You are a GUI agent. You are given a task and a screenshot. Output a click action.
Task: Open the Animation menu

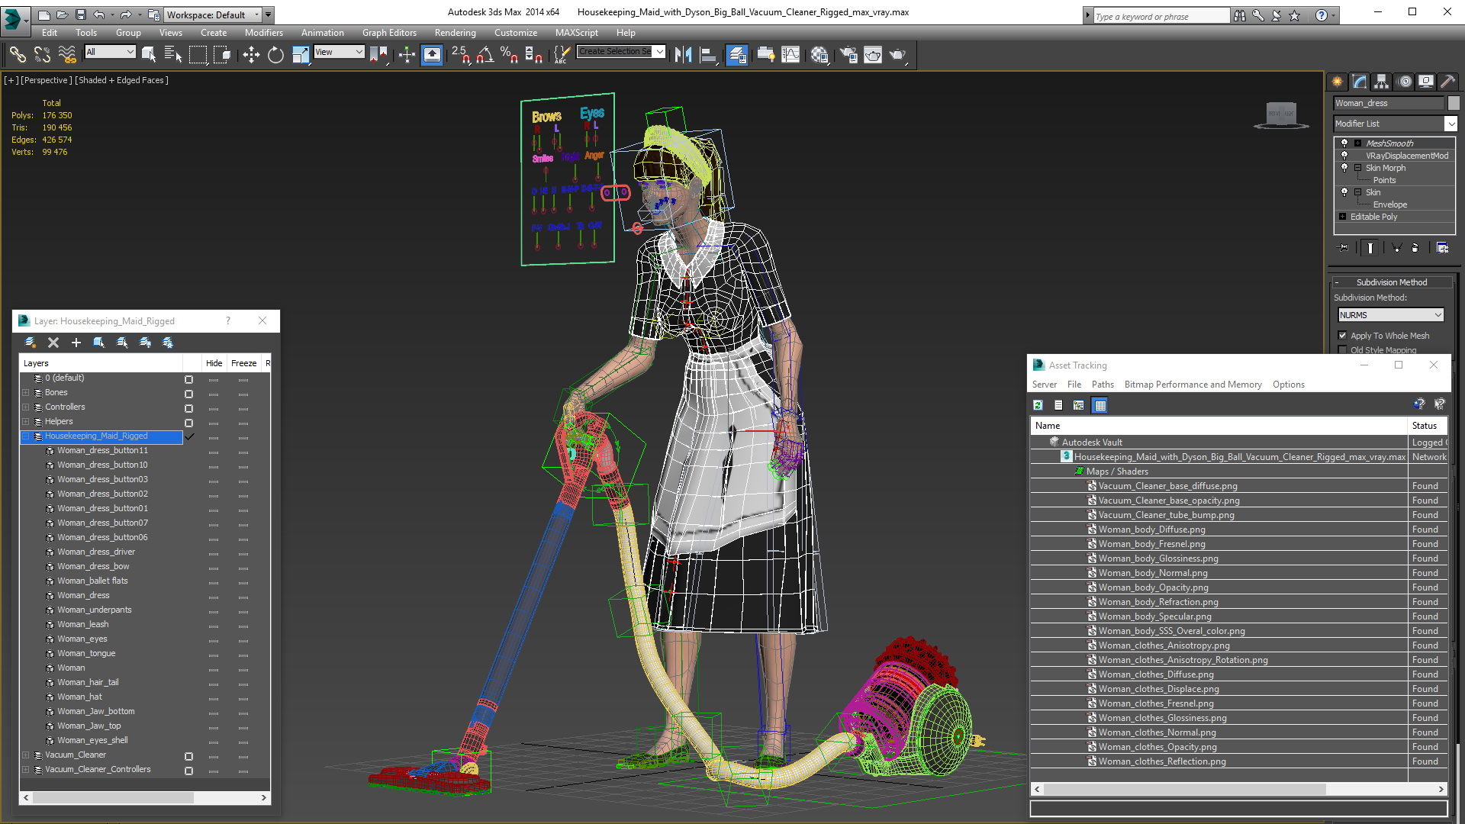click(x=322, y=33)
